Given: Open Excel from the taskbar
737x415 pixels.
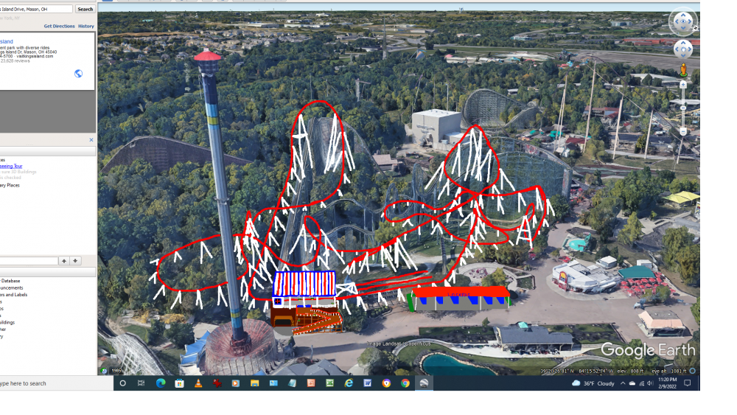Looking at the screenshot, I should pos(330,383).
